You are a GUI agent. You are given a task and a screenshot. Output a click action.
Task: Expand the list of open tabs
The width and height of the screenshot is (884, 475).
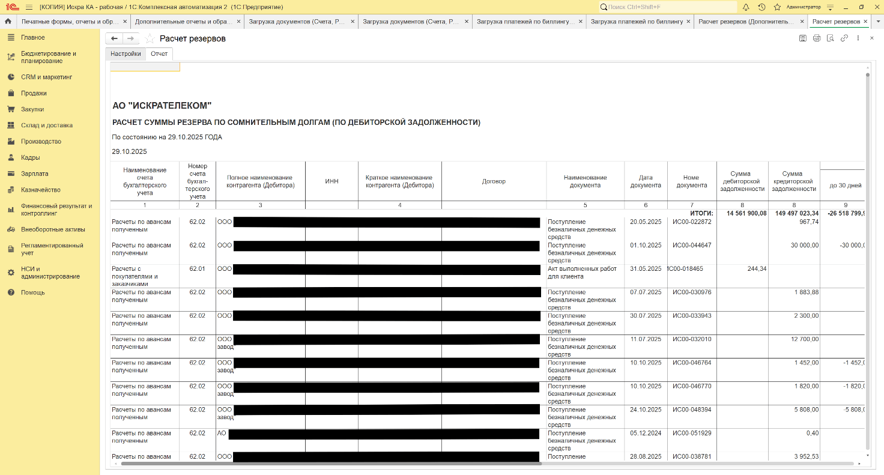tap(878, 22)
